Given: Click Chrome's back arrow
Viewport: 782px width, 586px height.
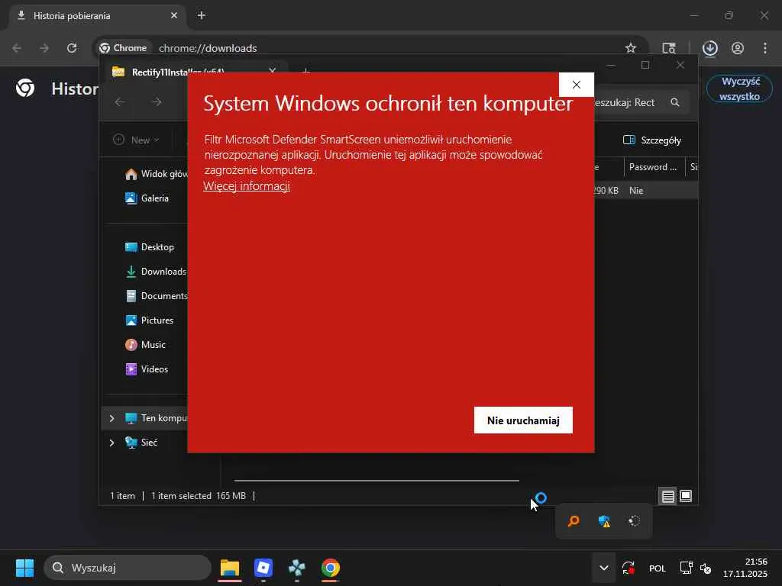Looking at the screenshot, I should (x=17, y=48).
